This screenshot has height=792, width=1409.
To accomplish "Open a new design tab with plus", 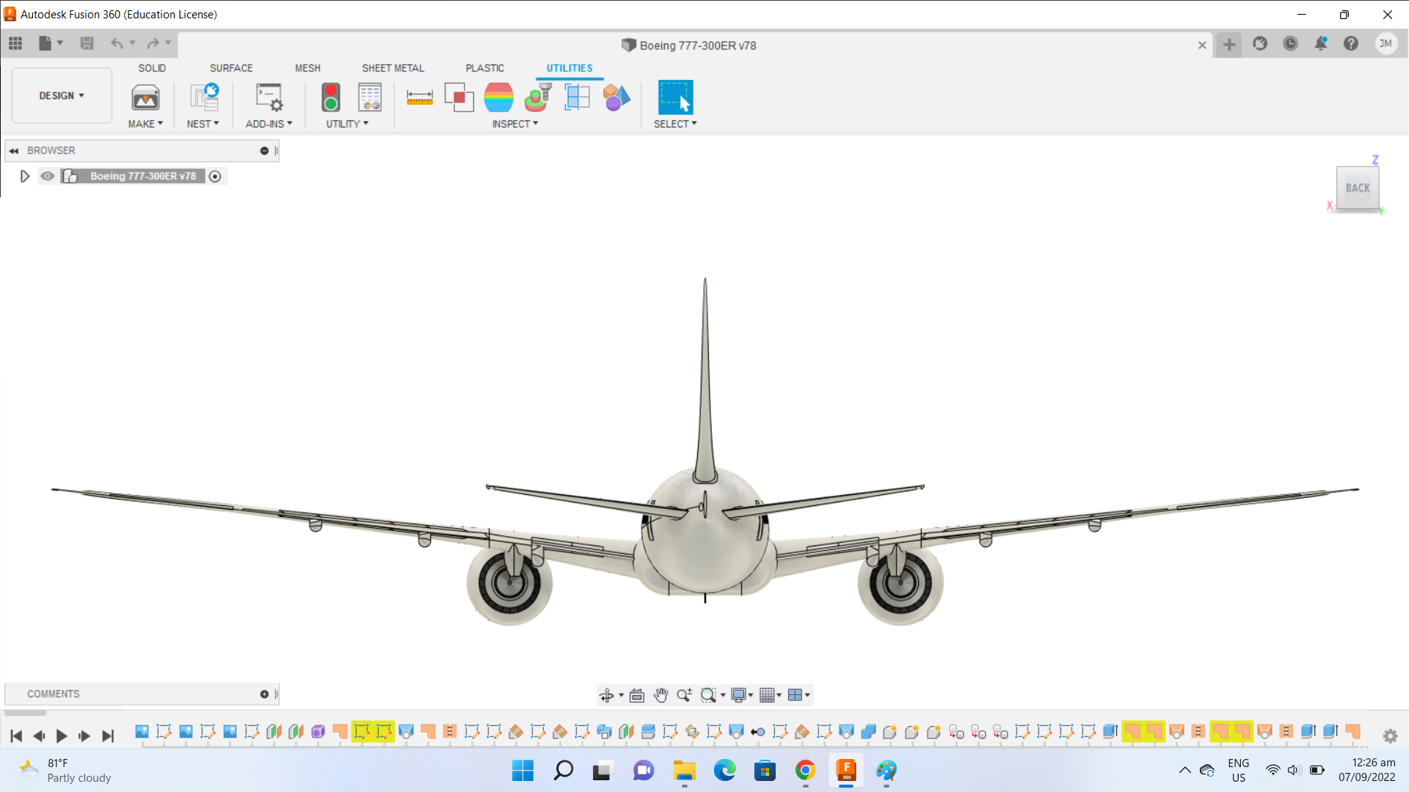I will [x=1229, y=45].
